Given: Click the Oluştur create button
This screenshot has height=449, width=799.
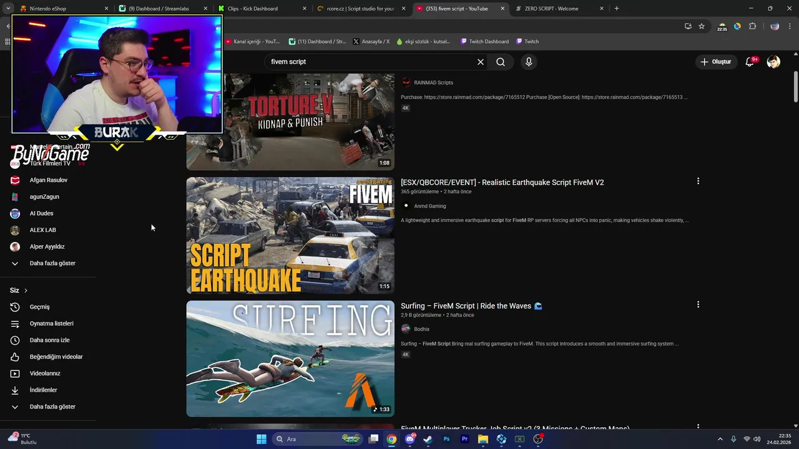Looking at the screenshot, I should click(715, 62).
